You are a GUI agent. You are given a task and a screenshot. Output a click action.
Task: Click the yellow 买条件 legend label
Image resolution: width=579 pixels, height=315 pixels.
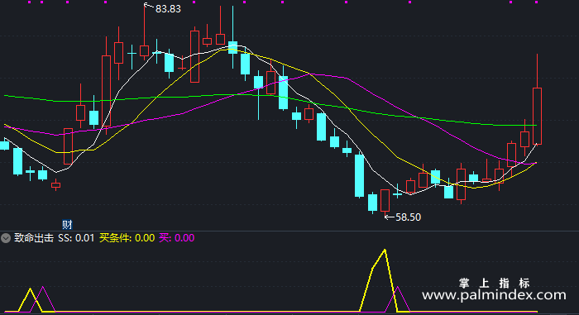tap(127, 238)
